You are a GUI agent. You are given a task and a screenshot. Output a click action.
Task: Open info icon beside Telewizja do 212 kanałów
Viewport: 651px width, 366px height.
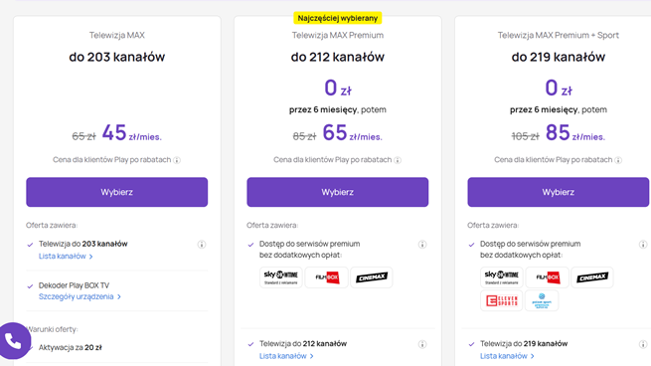[x=422, y=344]
